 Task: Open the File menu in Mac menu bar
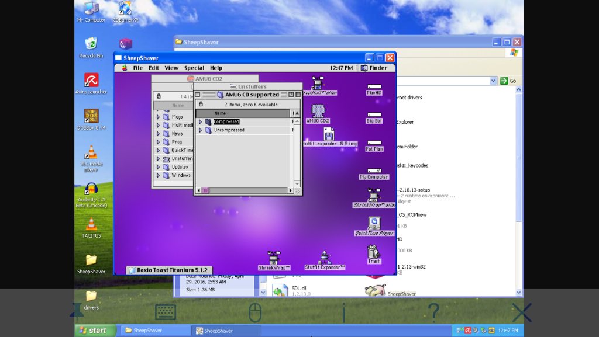pos(137,68)
